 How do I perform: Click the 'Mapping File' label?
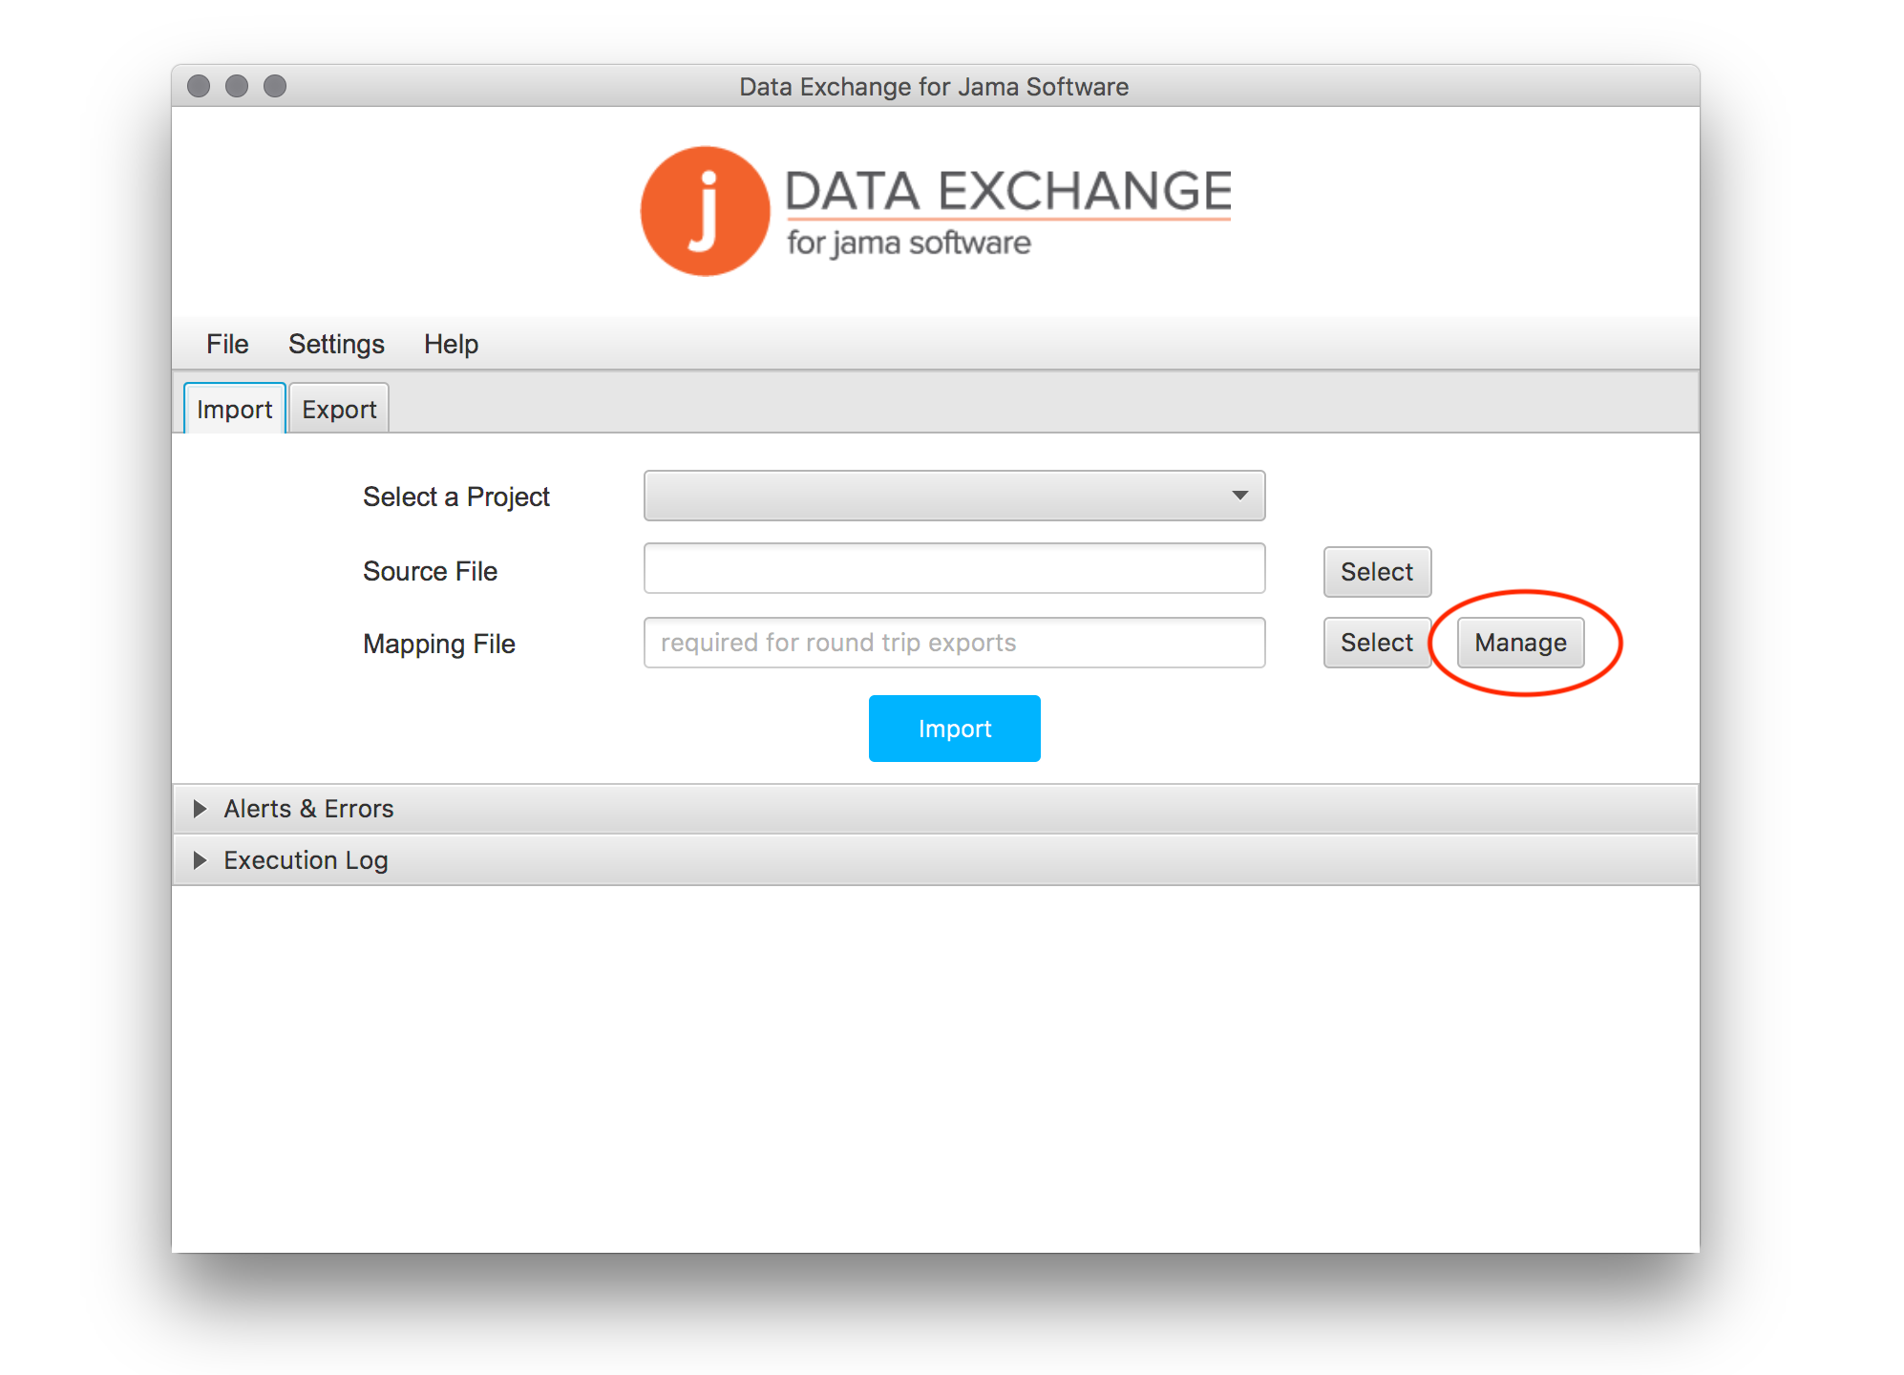click(439, 645)
